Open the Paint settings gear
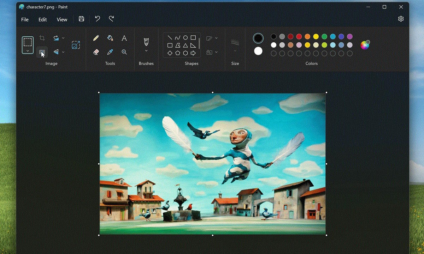This screenshot has width=424, height=254. [401, 18]
